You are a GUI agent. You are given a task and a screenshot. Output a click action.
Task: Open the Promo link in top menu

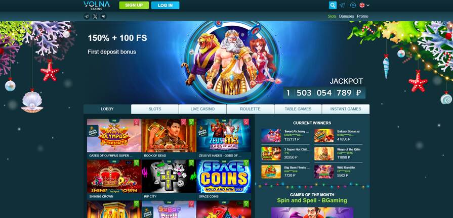coord(362,17)
